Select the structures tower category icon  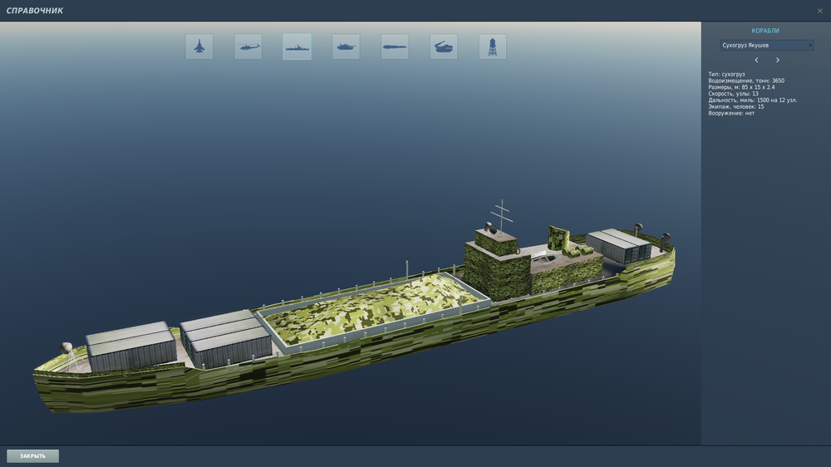coord(492,47)
